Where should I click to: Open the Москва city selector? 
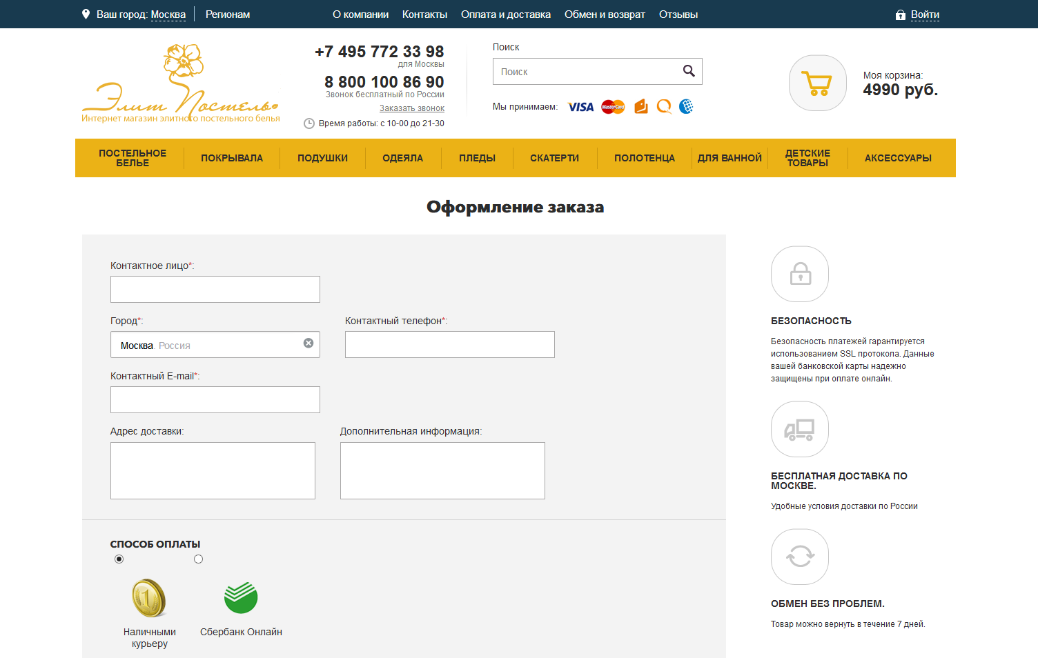[169, 14]
